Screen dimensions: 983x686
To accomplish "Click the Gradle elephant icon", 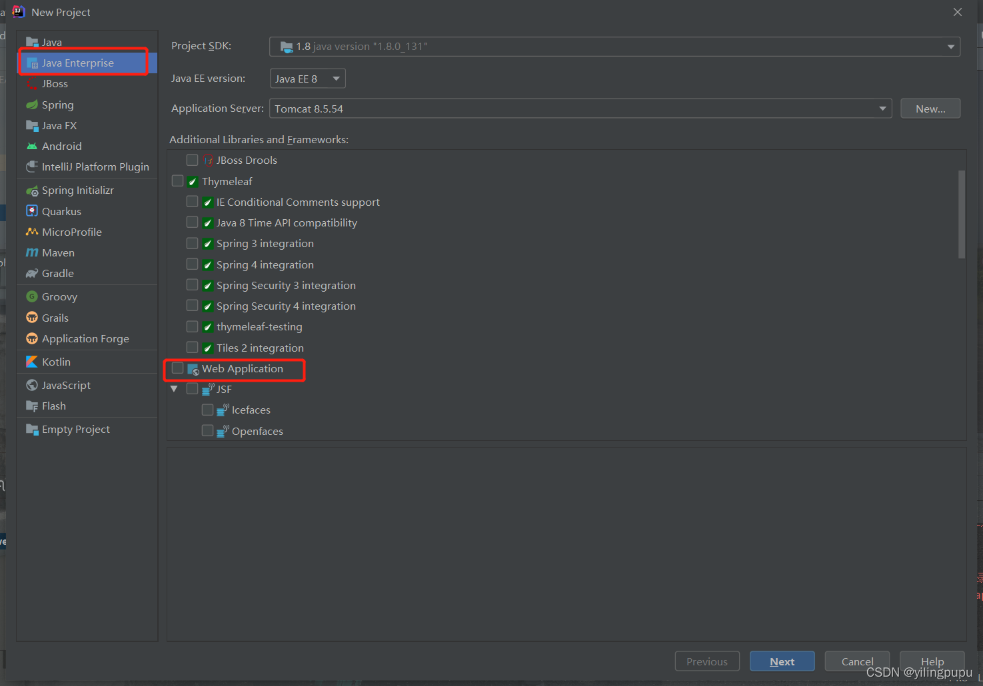I will point(32,273).
